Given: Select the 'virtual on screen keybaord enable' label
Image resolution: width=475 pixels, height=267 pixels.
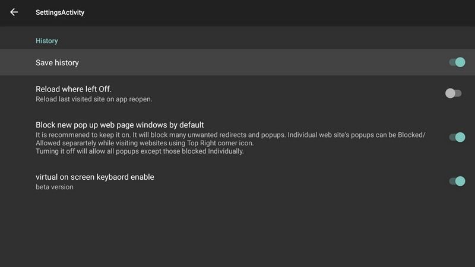Looking at the screenshot, I should pos(95,177).
